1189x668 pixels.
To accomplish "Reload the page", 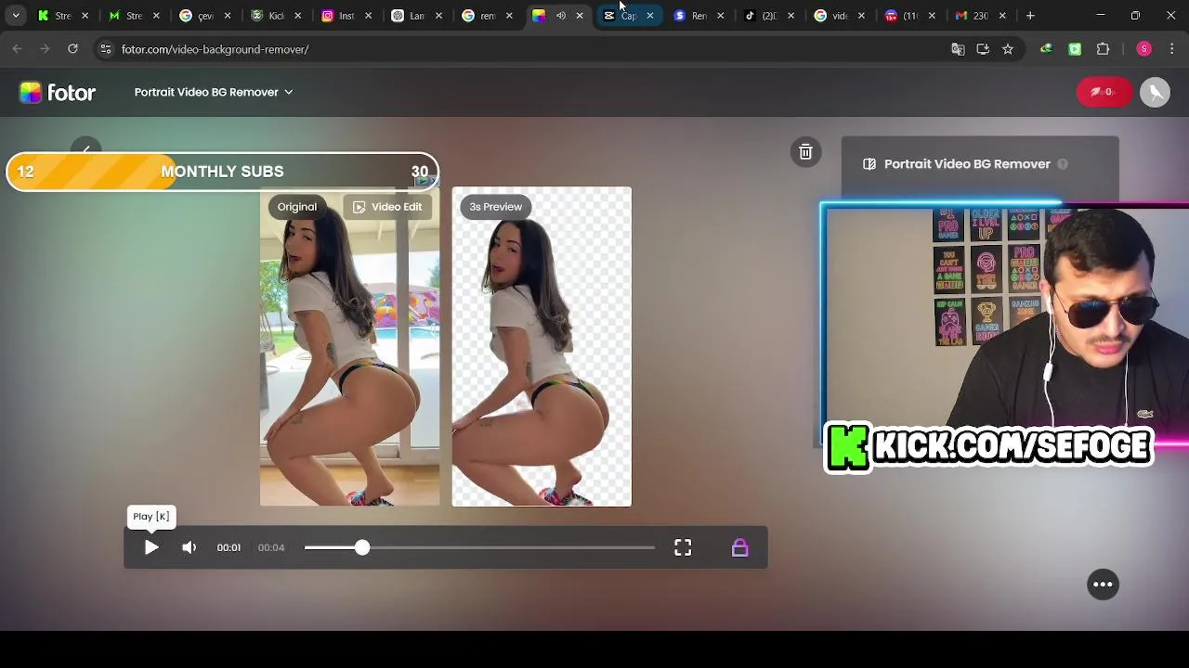I will point(73,49).
